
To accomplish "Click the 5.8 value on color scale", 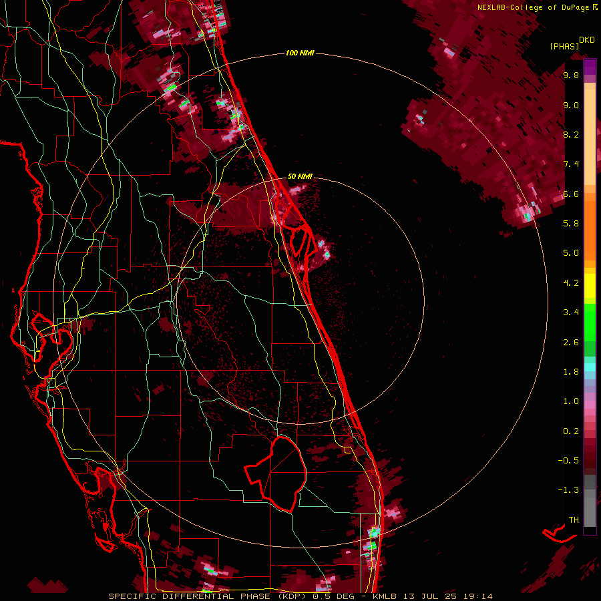I will (x=571, y=224).
